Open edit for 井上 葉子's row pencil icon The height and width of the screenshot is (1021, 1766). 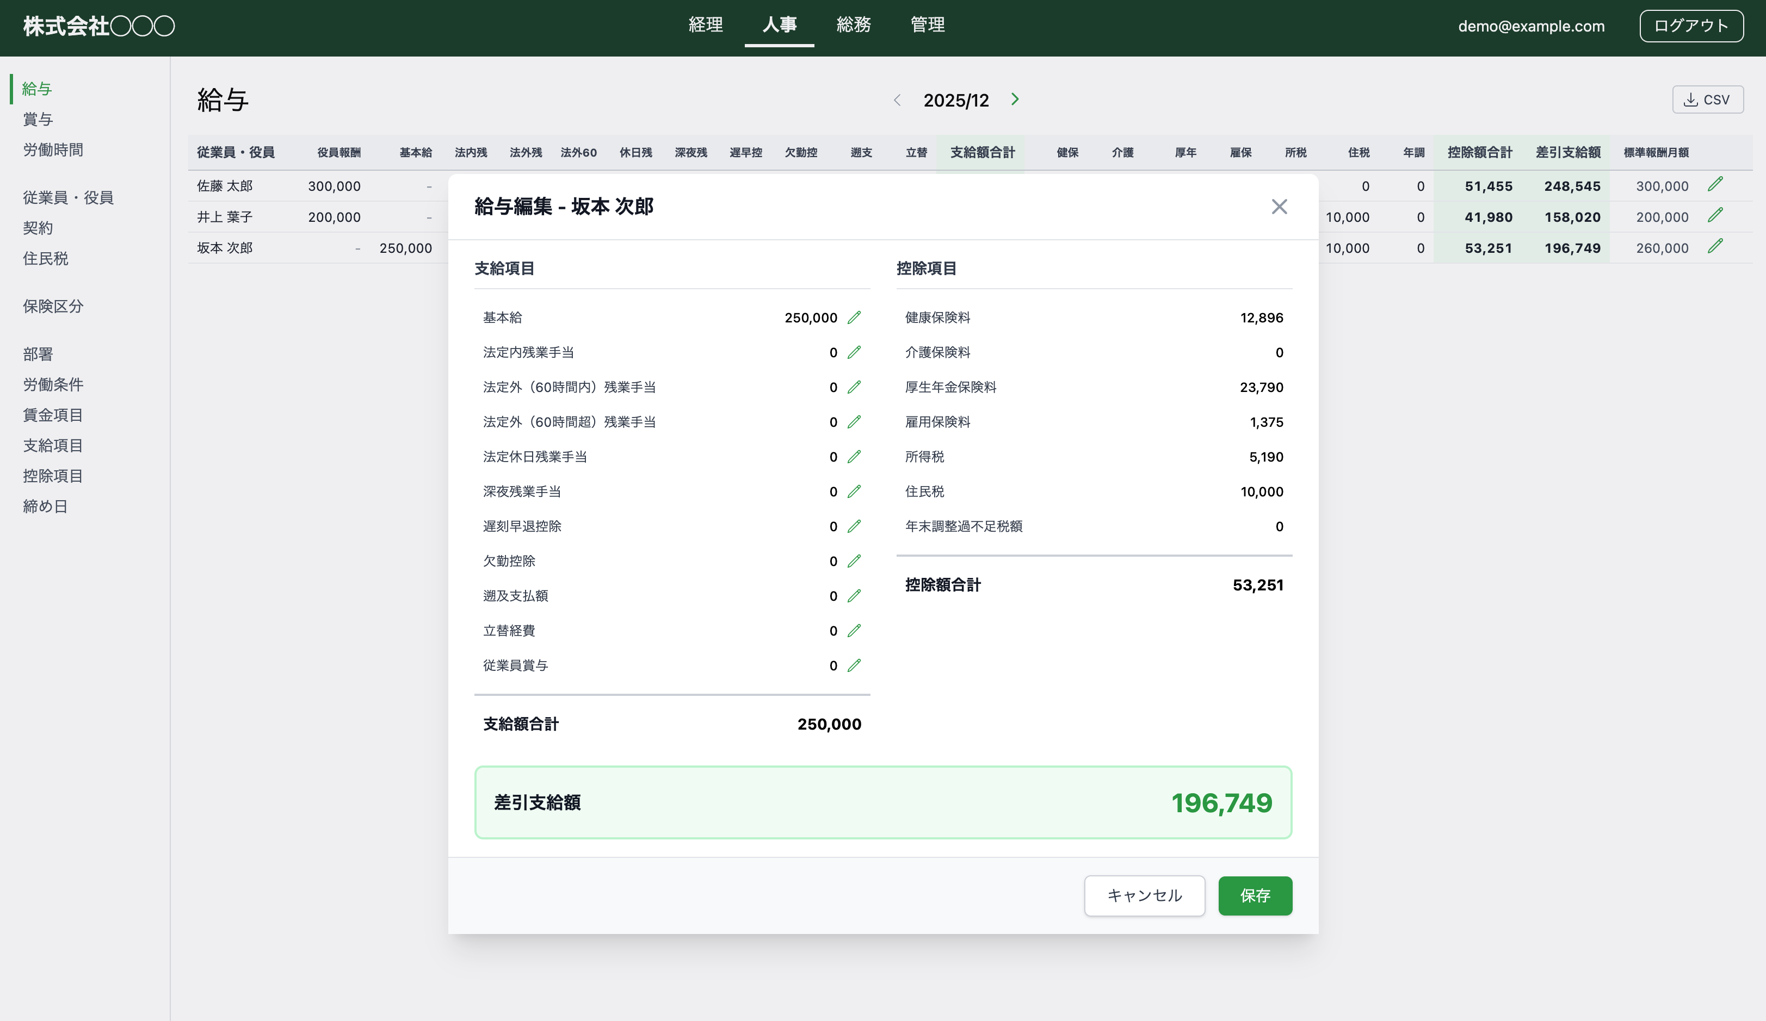pos(1716,216)
